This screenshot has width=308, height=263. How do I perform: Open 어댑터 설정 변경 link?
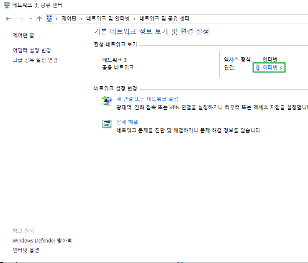32,50
